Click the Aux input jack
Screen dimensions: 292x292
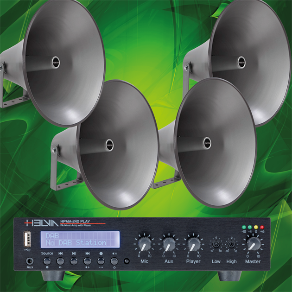pos(30,261)
